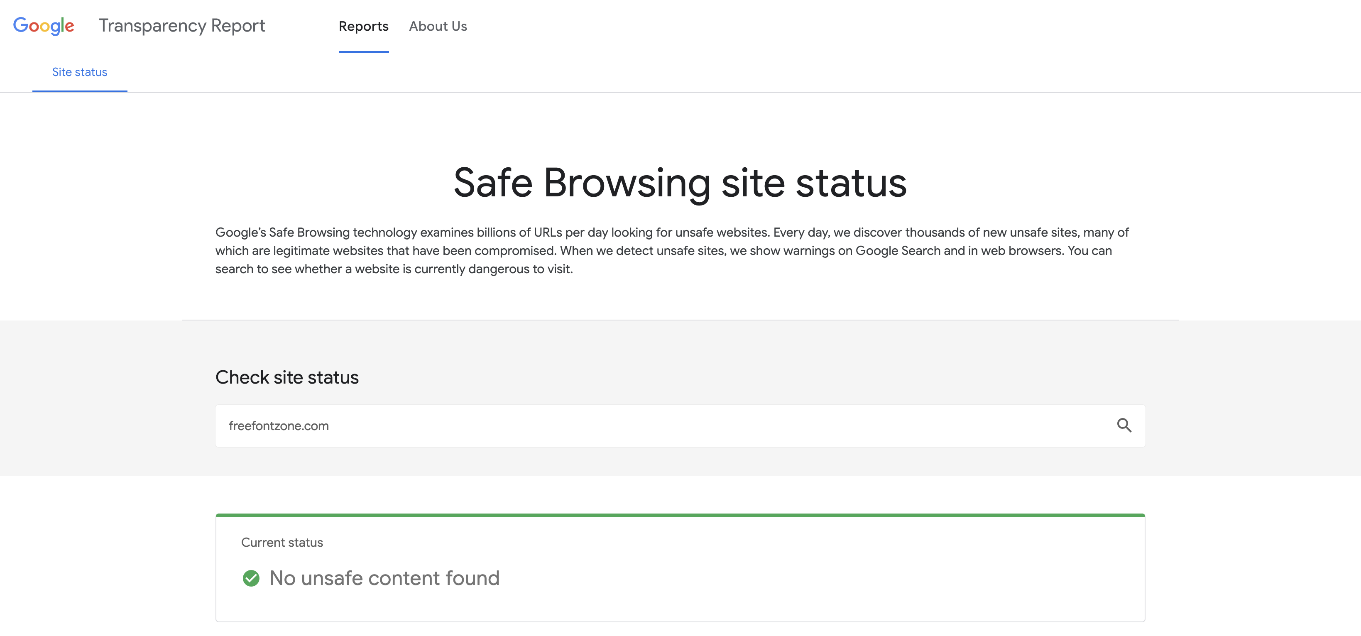Open the Reports tab
The height and width of the screenshot is (636, 1361).
pos(363,27)
